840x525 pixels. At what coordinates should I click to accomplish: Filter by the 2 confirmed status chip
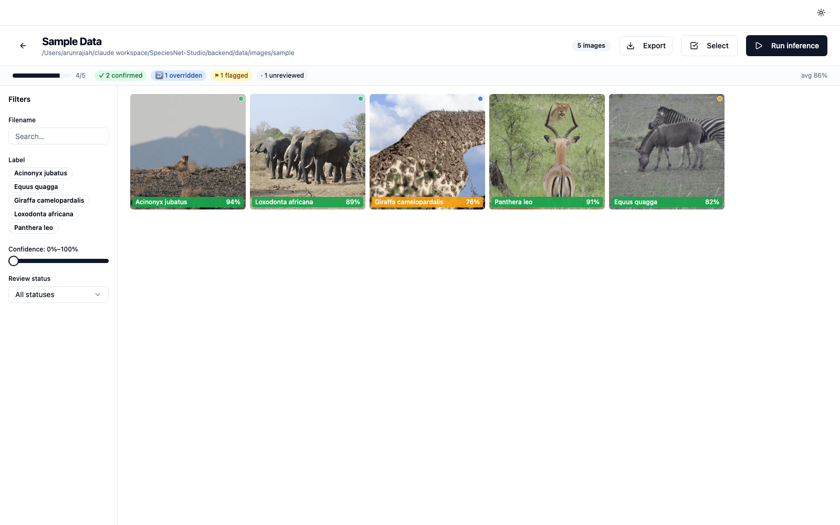(121, 76)
